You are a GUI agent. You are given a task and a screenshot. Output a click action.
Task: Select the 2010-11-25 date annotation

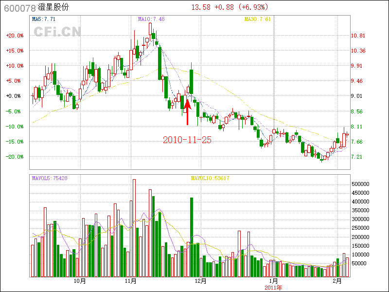[187, 140]
